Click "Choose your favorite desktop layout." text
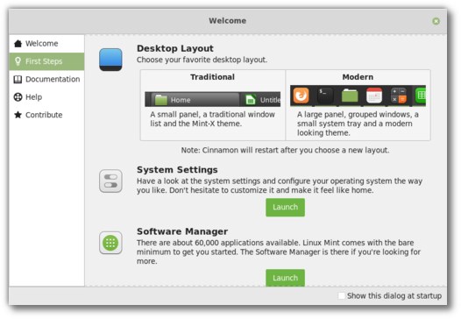This screenshot has height=319, width=461. coord(202,60)
